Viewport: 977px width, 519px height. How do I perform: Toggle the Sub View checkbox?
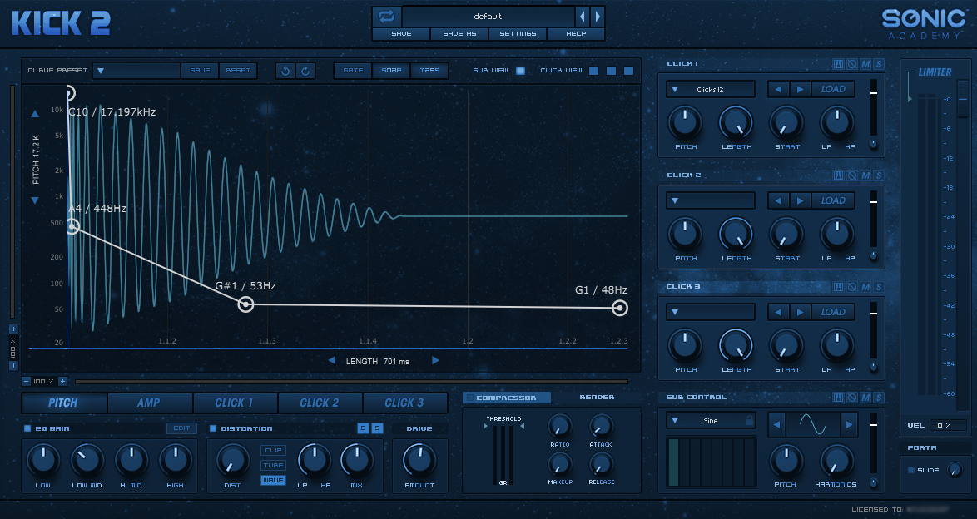(x=521, y=71)
